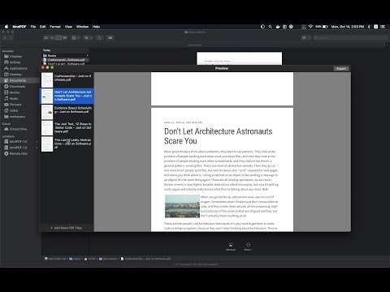The width and height of the screenshot is (390, 292).
Task: Open the File menu
Action: coord(33,27)
